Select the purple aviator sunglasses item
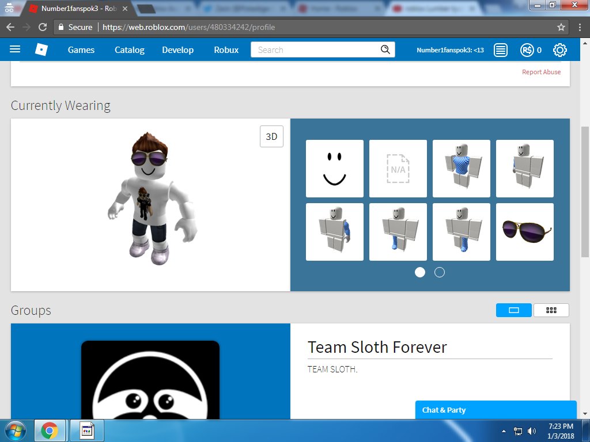This screenshot has height=442, width=590. click(524, 232)
